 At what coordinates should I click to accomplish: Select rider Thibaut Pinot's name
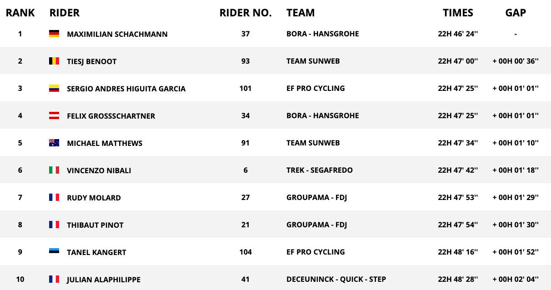click(x=95, y=225)
